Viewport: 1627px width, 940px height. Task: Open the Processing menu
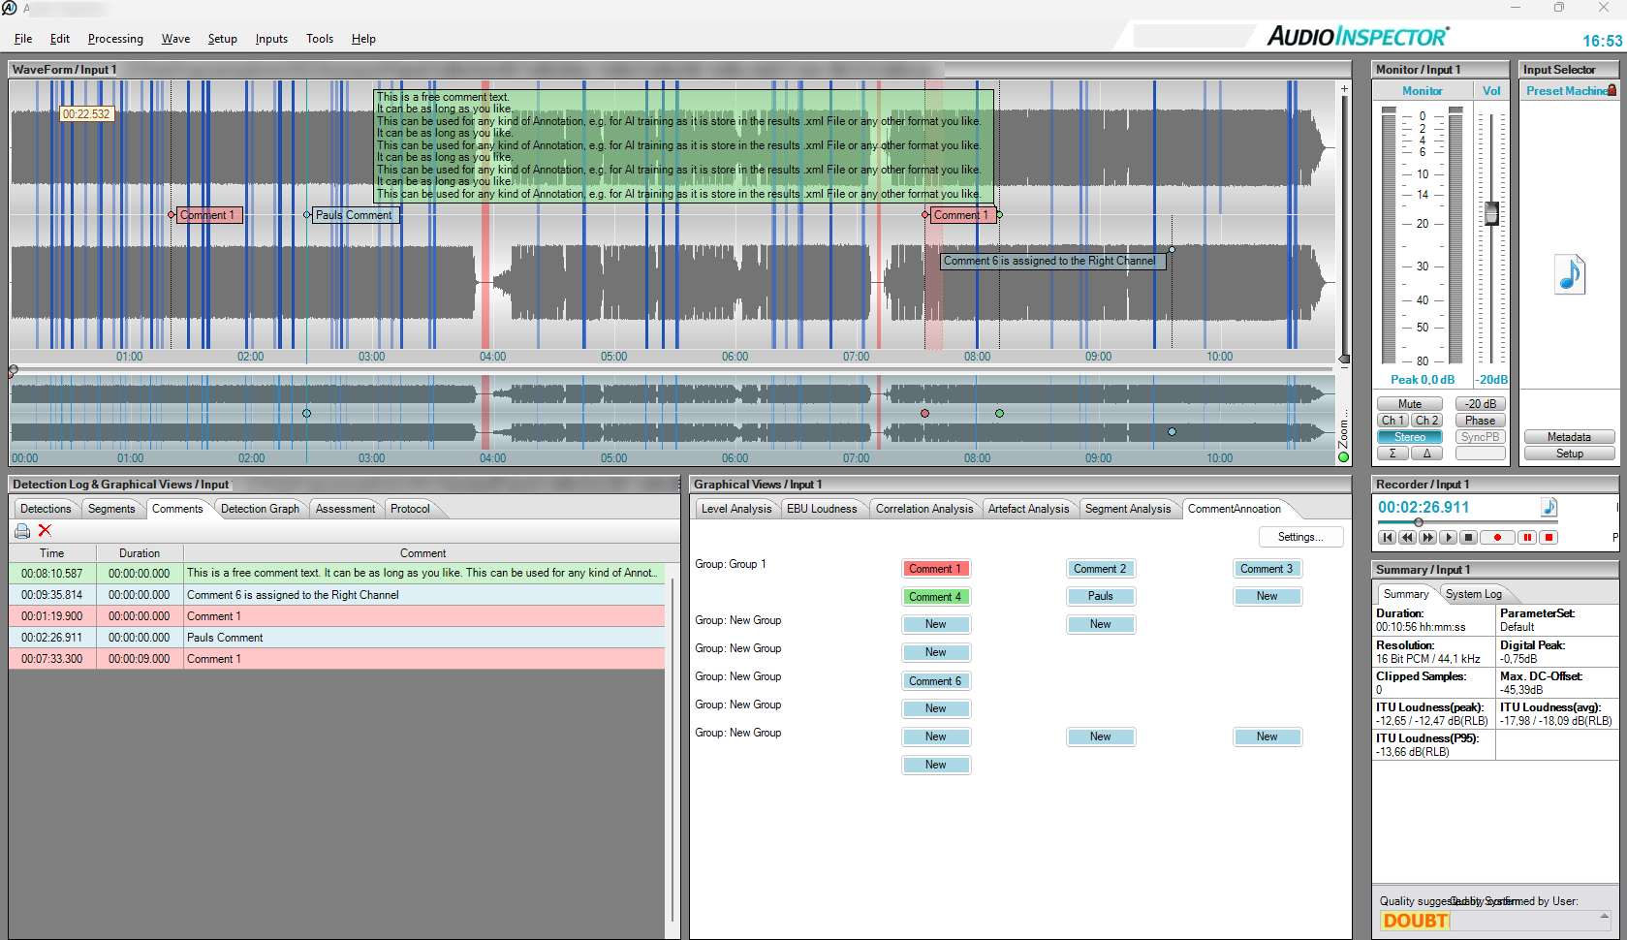pos(115,39)
